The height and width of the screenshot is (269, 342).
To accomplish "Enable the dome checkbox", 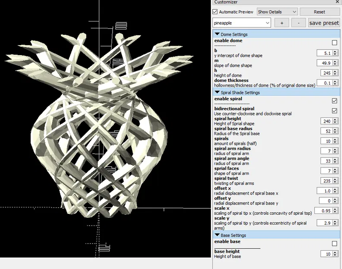I will coord(334,43).
